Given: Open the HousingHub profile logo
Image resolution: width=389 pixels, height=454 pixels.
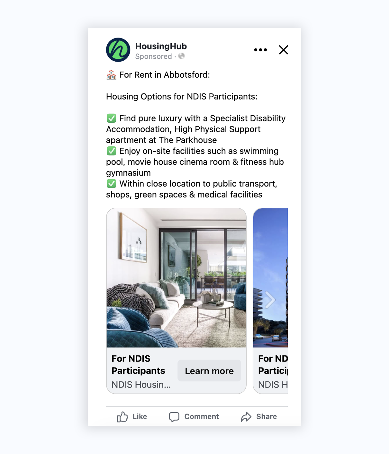Looking at the screenshot, I should tap(118, 50).
